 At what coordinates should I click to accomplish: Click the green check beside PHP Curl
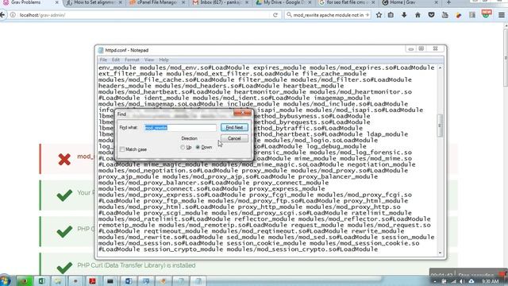tap(64, 268)
